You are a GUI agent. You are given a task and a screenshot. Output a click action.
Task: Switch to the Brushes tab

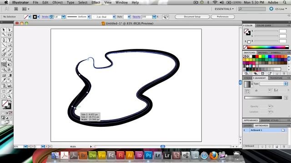pyautogui.click(x=263, y=53)
